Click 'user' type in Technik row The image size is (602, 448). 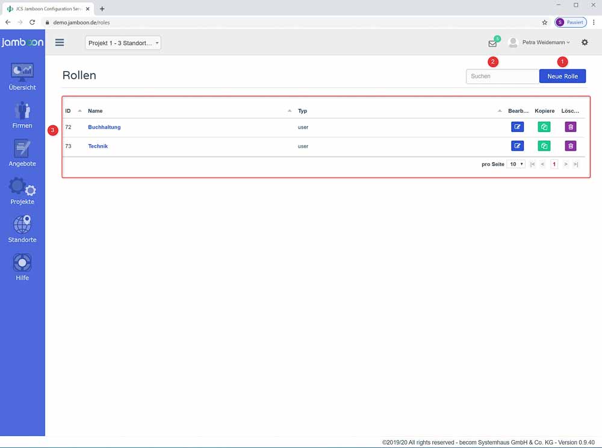click(303, 147)
